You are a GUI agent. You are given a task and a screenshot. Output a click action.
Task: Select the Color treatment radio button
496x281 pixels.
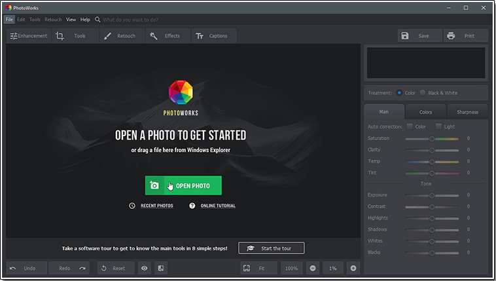pos(399,93)
